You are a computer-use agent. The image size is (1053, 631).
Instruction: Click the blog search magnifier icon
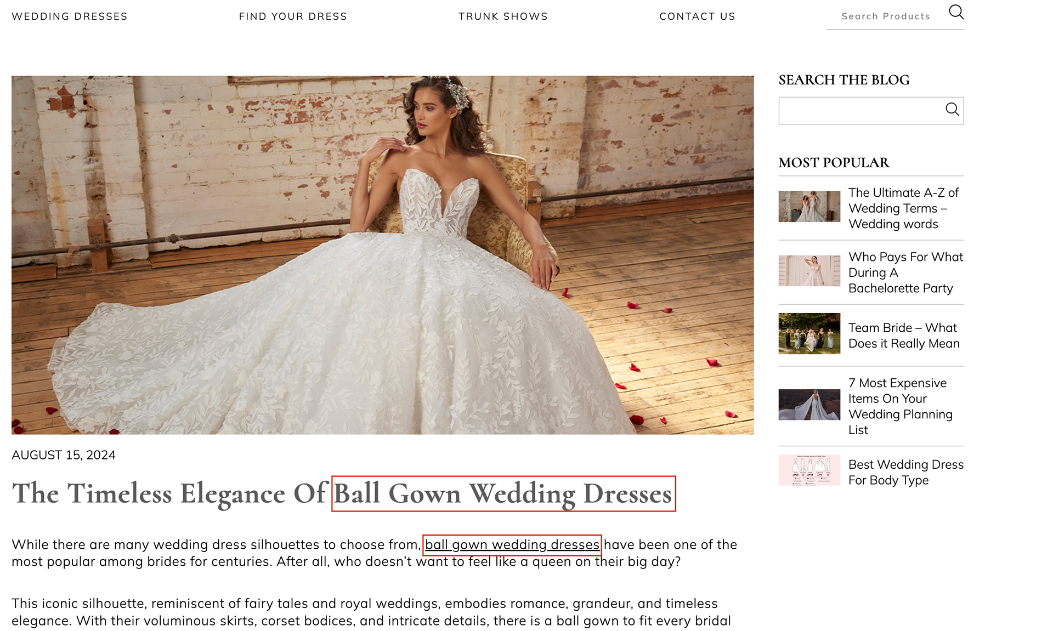point(952,110)
